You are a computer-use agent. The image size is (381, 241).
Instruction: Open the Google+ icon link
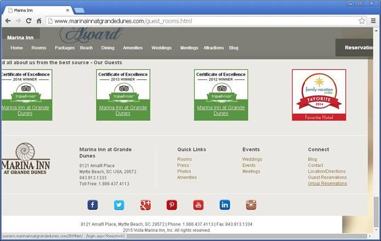(145, 205)
